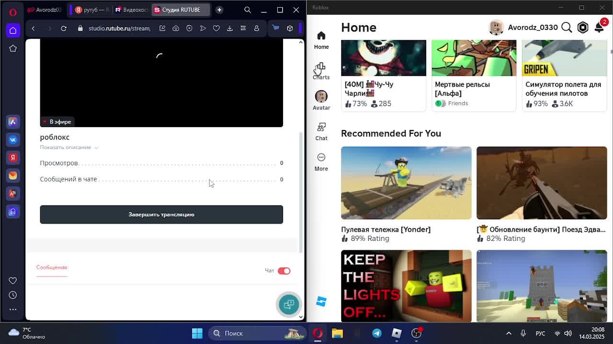Open Charts in the Roblox sidebar
The width and height of the screenshot is (613, 344).
321,71
